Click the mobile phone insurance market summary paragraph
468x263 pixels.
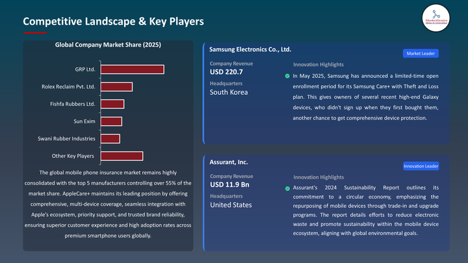(108, 204)
